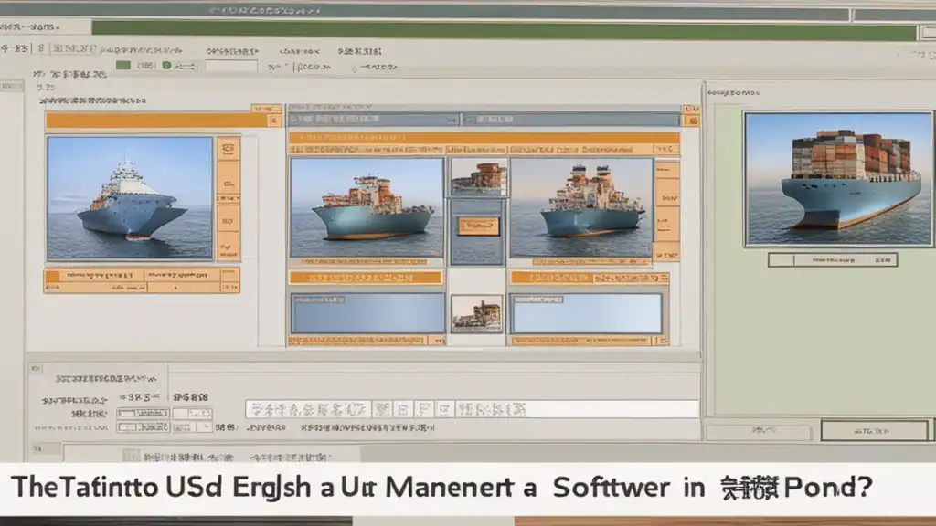
Task: Select the small container thumbnail between the two blue panels
Action: tap(477, 314)
